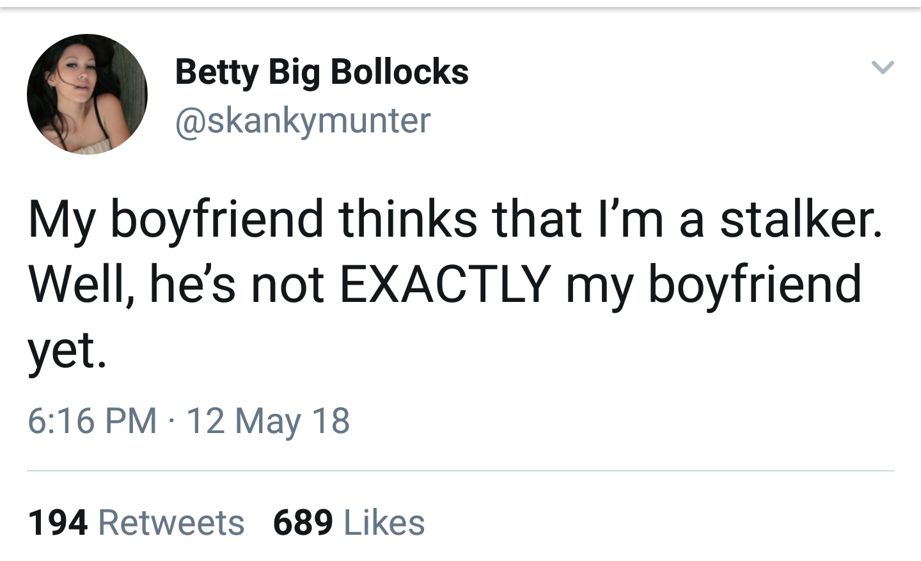Screen dimensions: 921x561
Task: Click "Well, he's not" second tweet line
Action: 176,283
